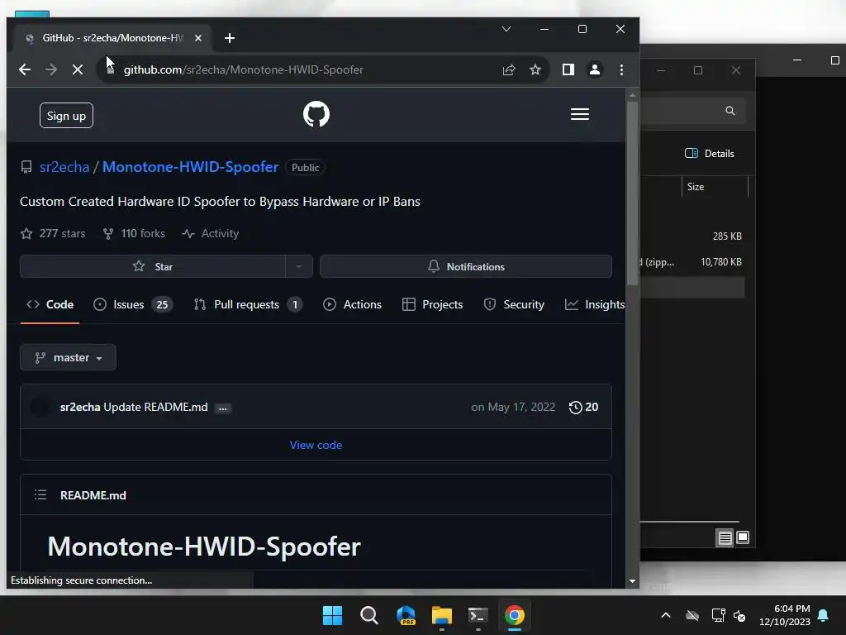Open a new browser tab
Image resolution: width=846 pixels, height=635 pixels.
tap(230, 38)
